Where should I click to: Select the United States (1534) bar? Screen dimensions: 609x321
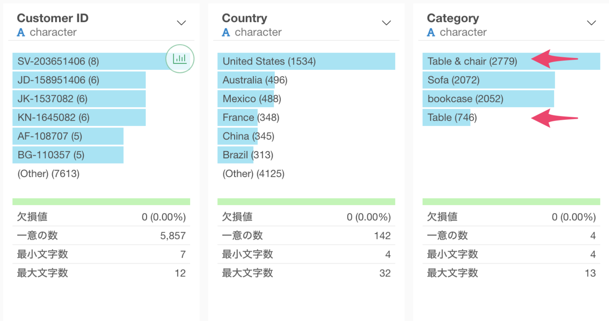pos(306,61)
